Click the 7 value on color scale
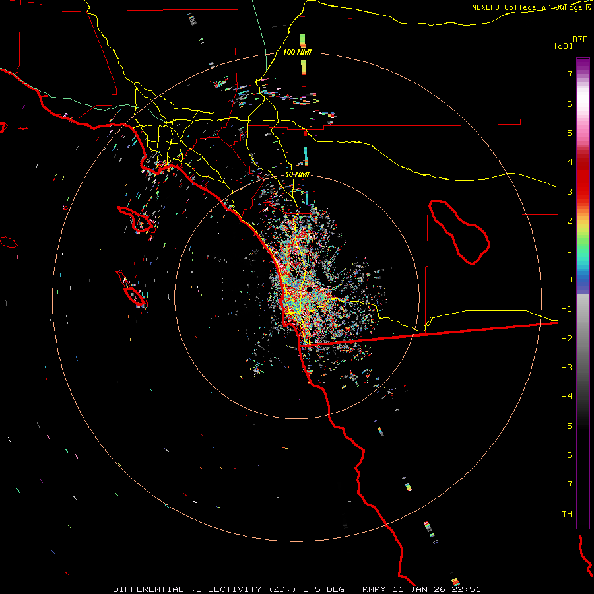 (570, 74)
